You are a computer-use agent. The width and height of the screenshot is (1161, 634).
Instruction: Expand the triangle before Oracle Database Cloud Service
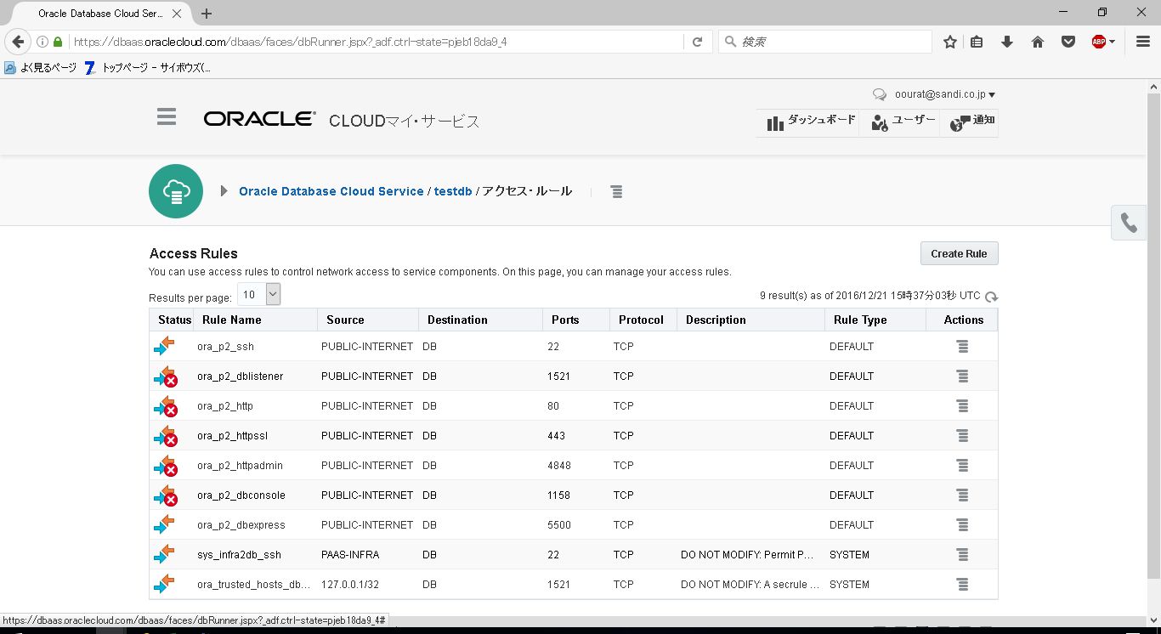click(224, 191)
